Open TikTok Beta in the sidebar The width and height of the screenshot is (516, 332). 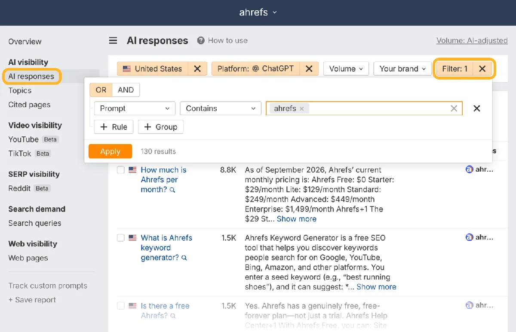[x=30, y=154]
